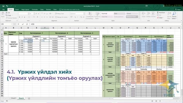Open the Sheet1 worksheet tab
The height and width of the screenshot is (103, 183).
[x=13, y=98]
